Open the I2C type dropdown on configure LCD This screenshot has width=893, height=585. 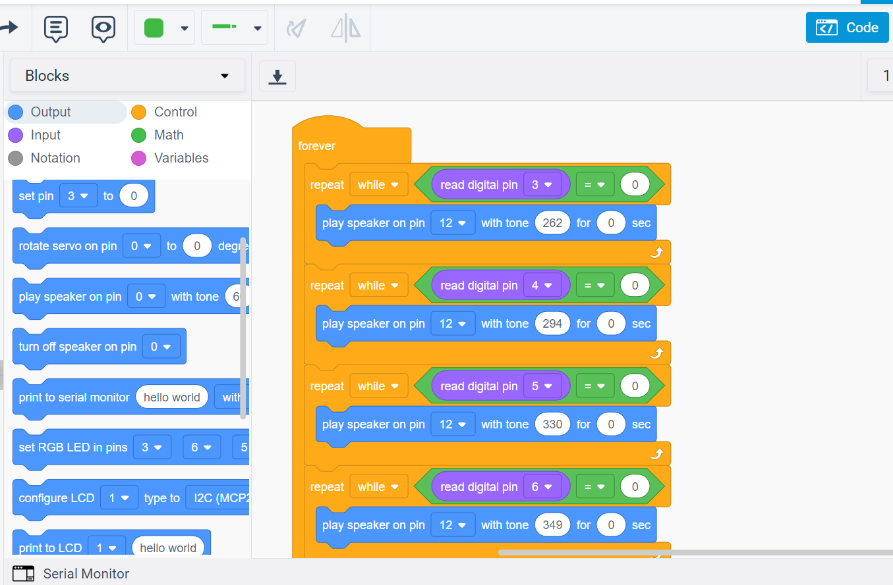pyautogui.click(x=217, y=498)
